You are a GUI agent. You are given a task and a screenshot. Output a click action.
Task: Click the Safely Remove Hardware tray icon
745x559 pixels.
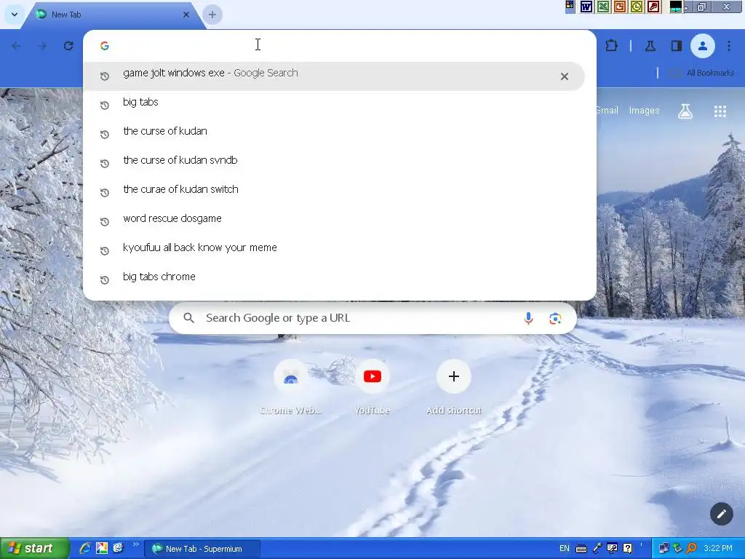click(x=677, y=549)
